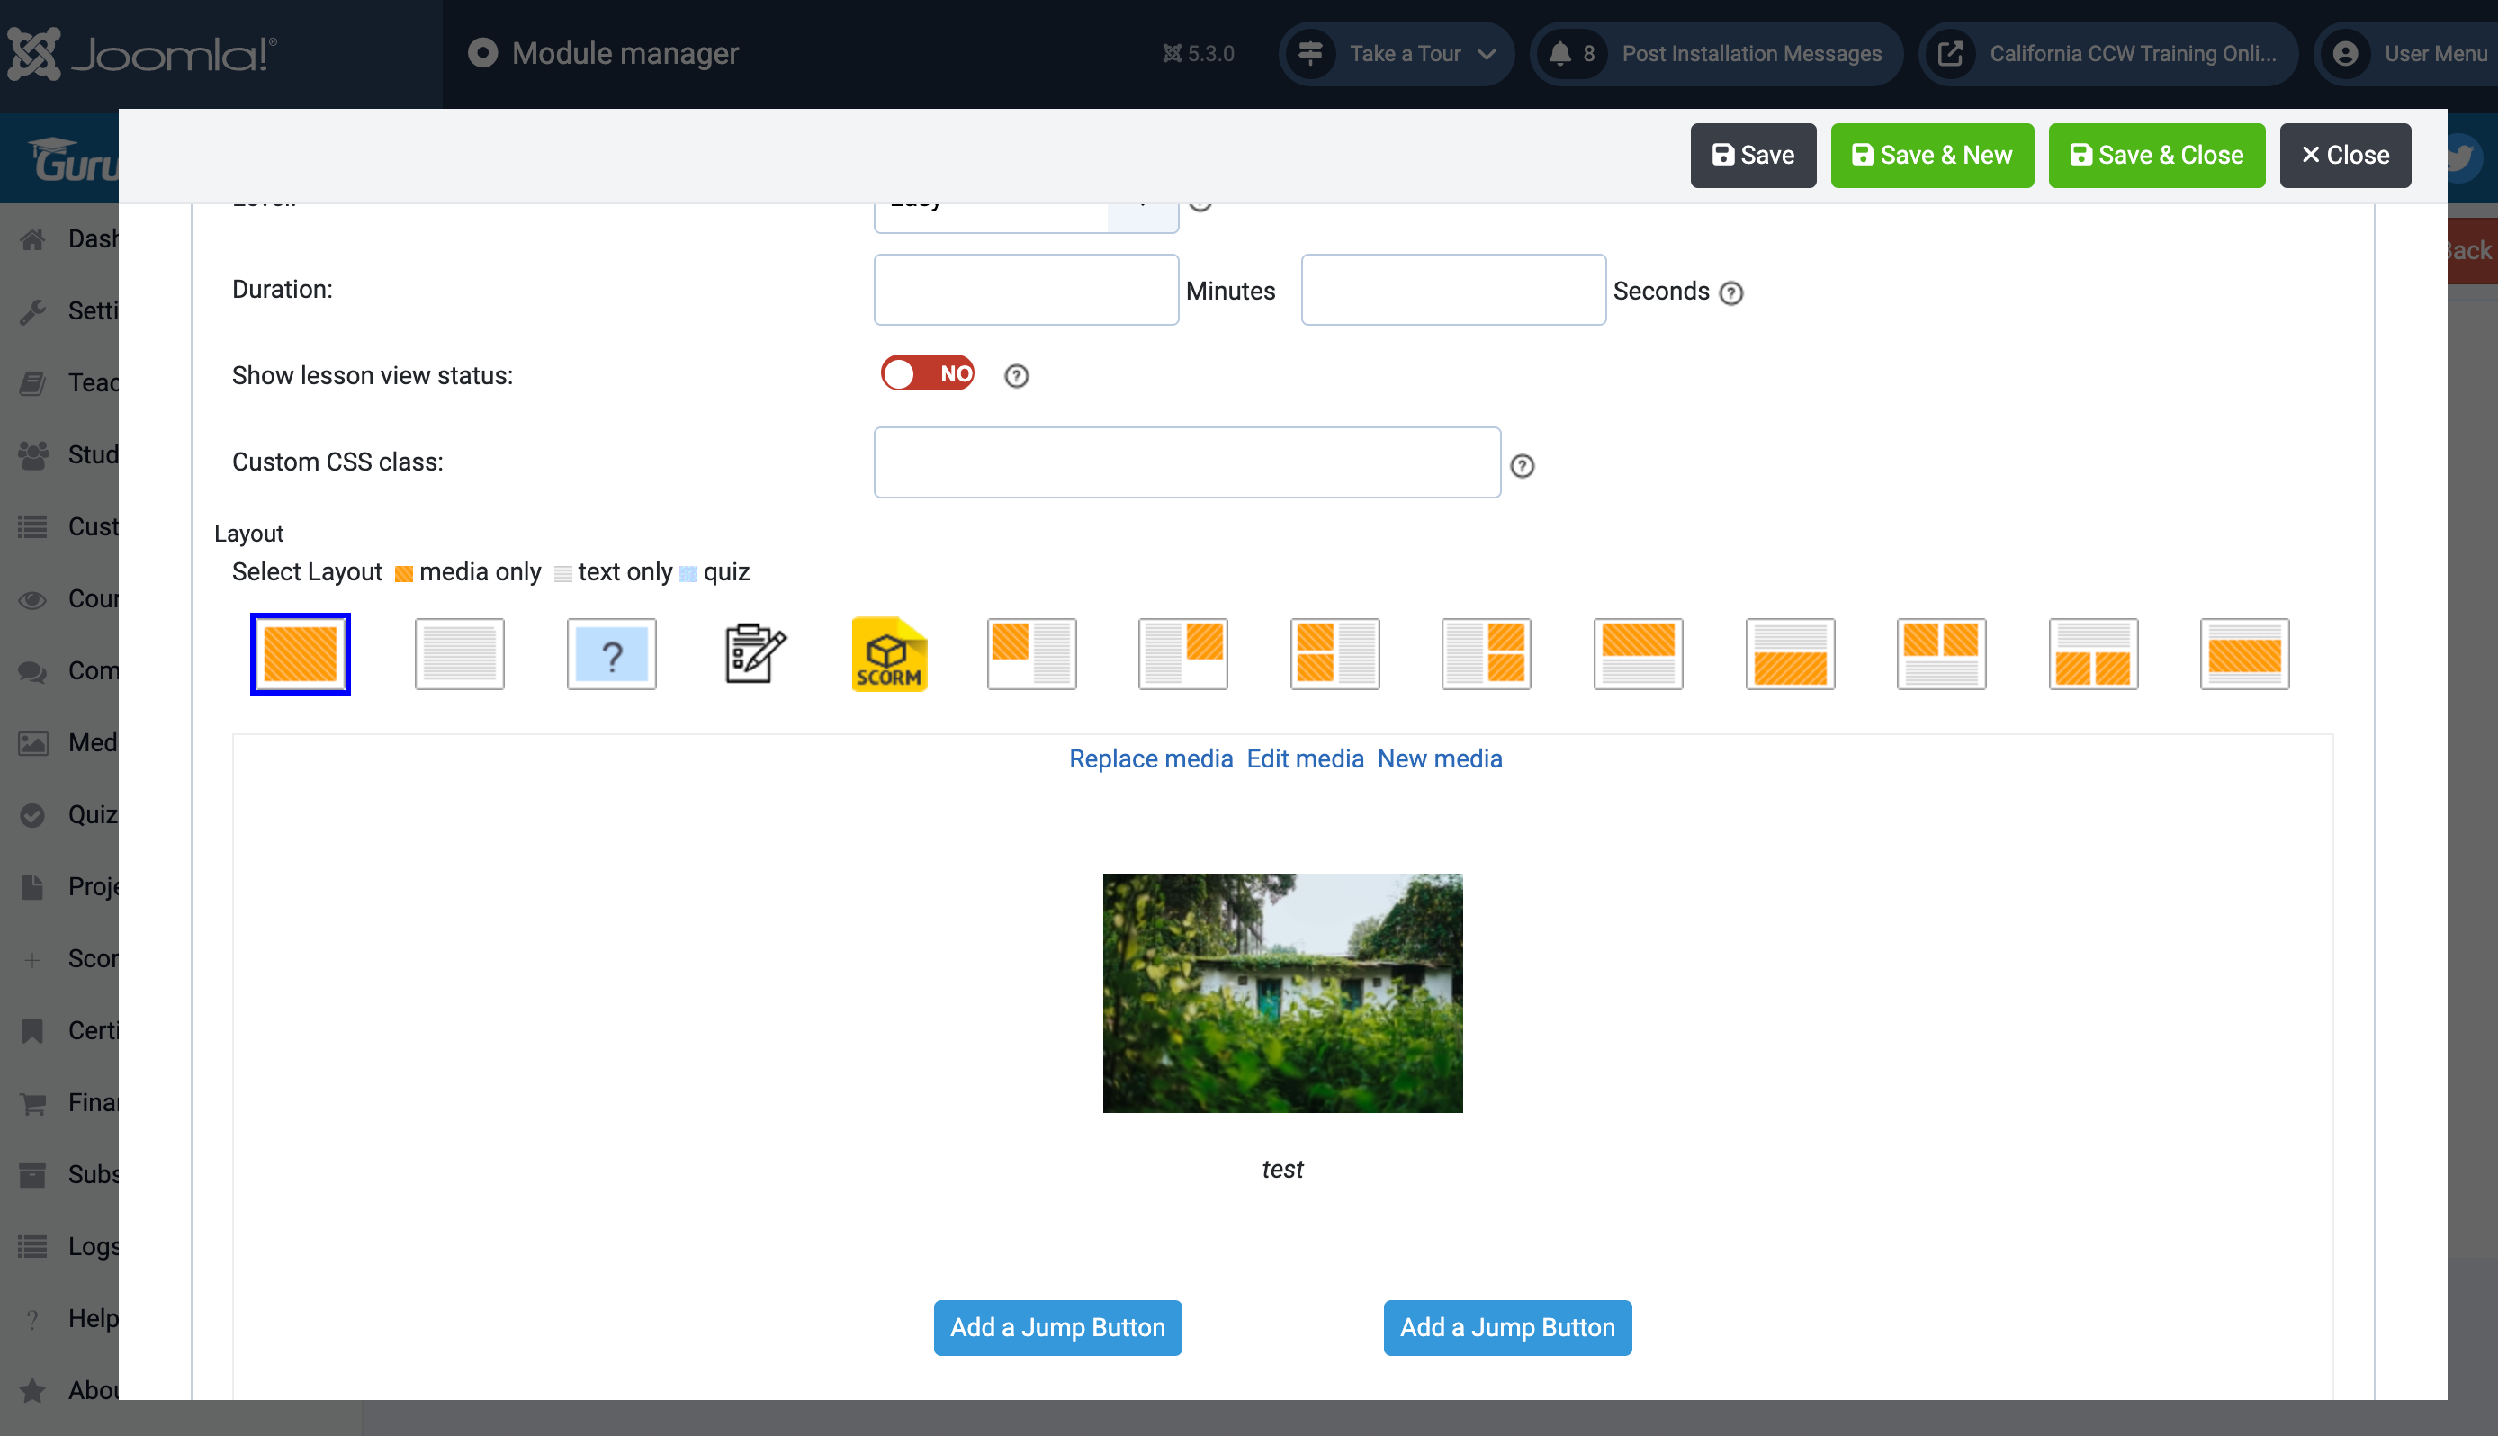The width and height of the screenshot is (2498, 1436).
Task: Open Post Installation Messages notifications
Action: tap(1716, 54)
